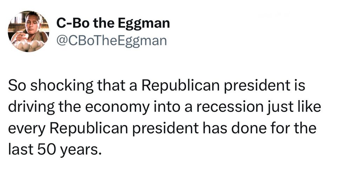Open C-Bo the Eggman's profile picture
Image resolution: width=351 pixels, height=172 pixels.
(x=28, y=31)
